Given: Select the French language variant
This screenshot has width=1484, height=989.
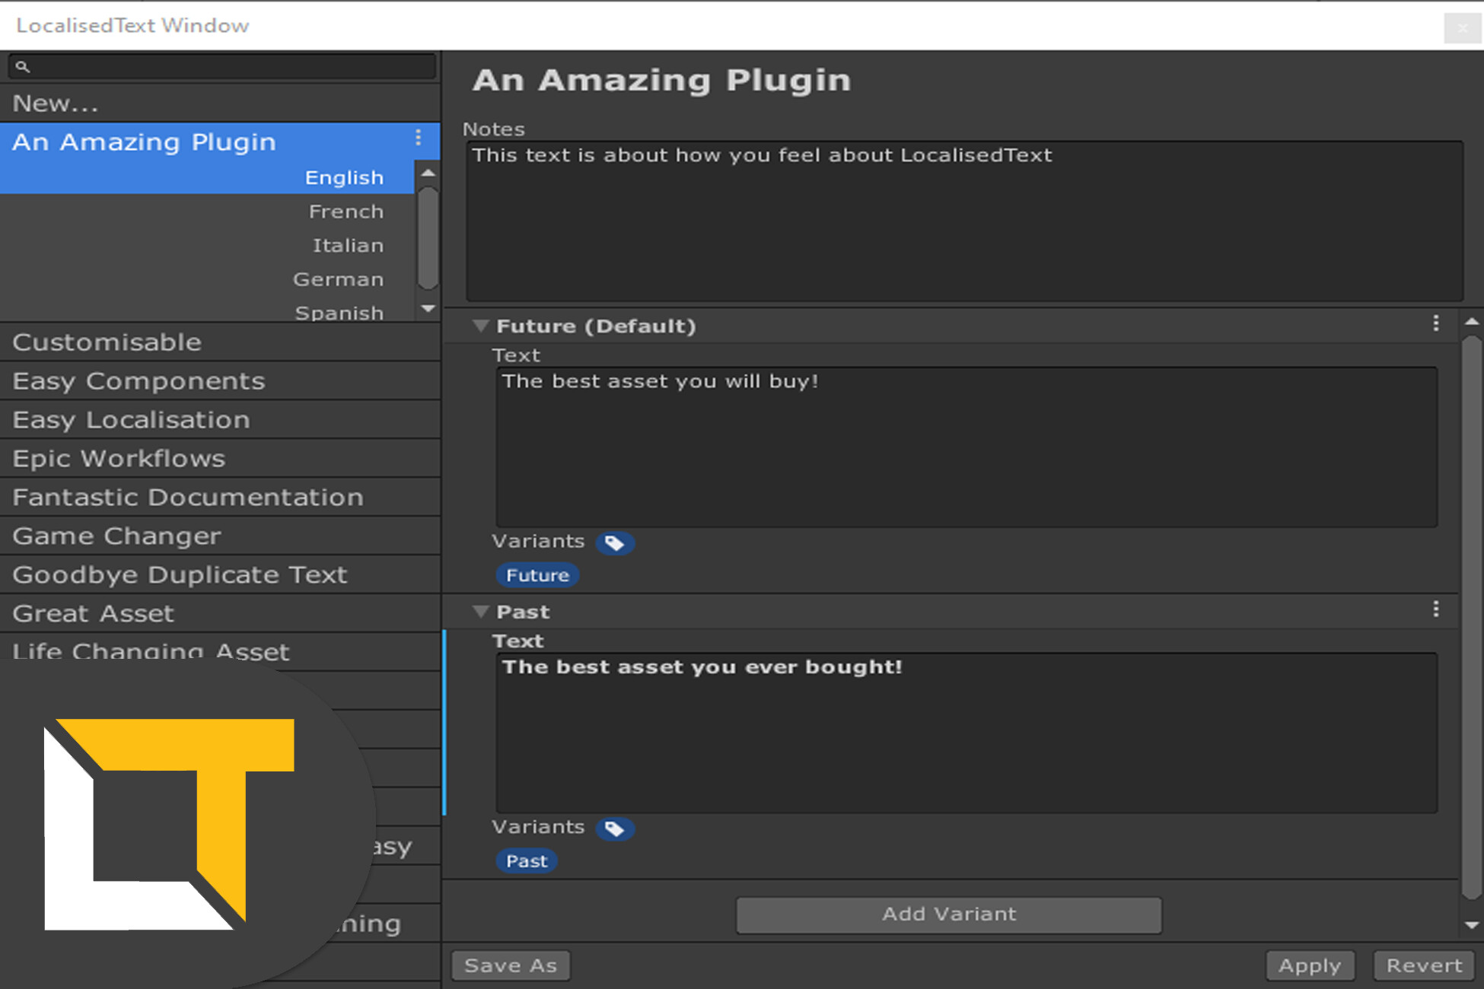Looking at the screenshot, I should tap(346, 211).
